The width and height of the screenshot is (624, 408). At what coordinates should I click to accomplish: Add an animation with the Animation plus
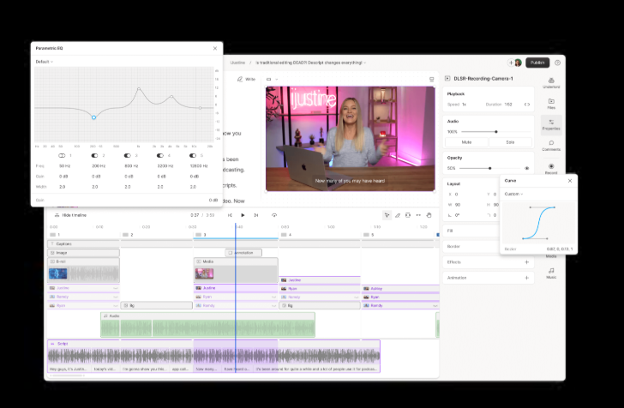pyautogui.click(x=527, y=278)
